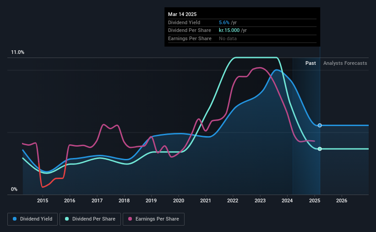Click the 2020 x-axis label

pyautogui.click(x=179, y=200)
